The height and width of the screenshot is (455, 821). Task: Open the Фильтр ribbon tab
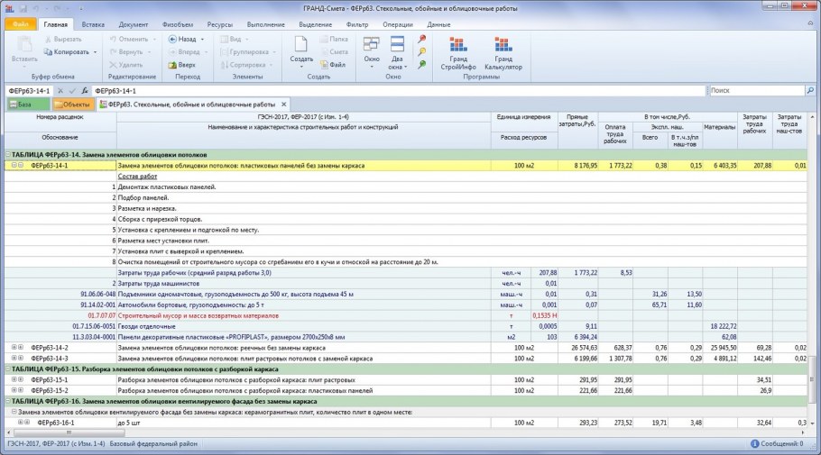[x=356, y=24]
